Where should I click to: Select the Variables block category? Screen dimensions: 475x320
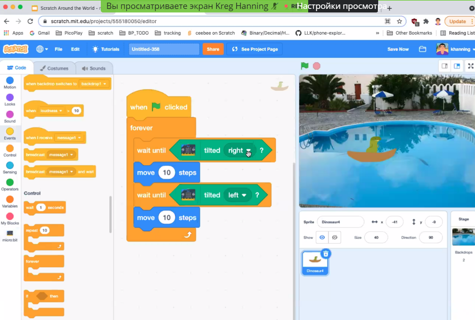coord(10,202)
